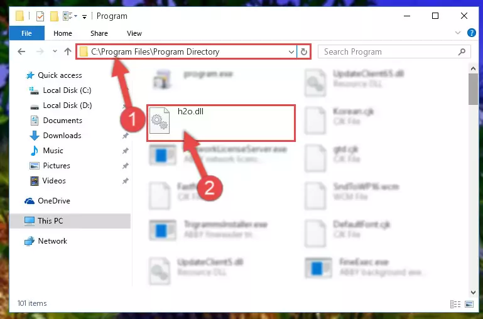Switch to the Home ribbon tab
483x319 pixels.
tap(63, 33)
